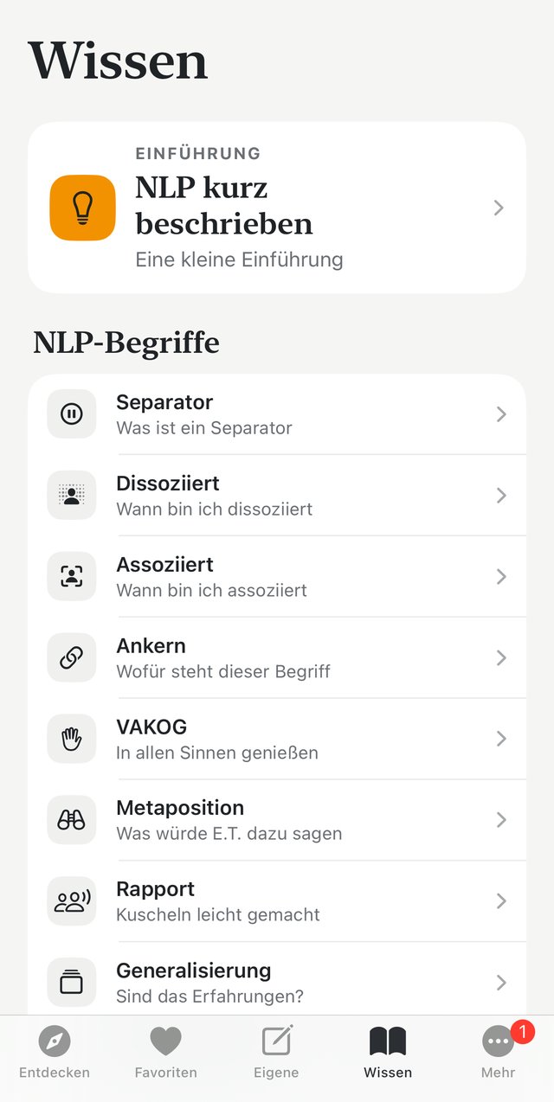554x1102 pixels.
Task: Open the VAKOG row chevron arrow
Action: click(501, 739)
